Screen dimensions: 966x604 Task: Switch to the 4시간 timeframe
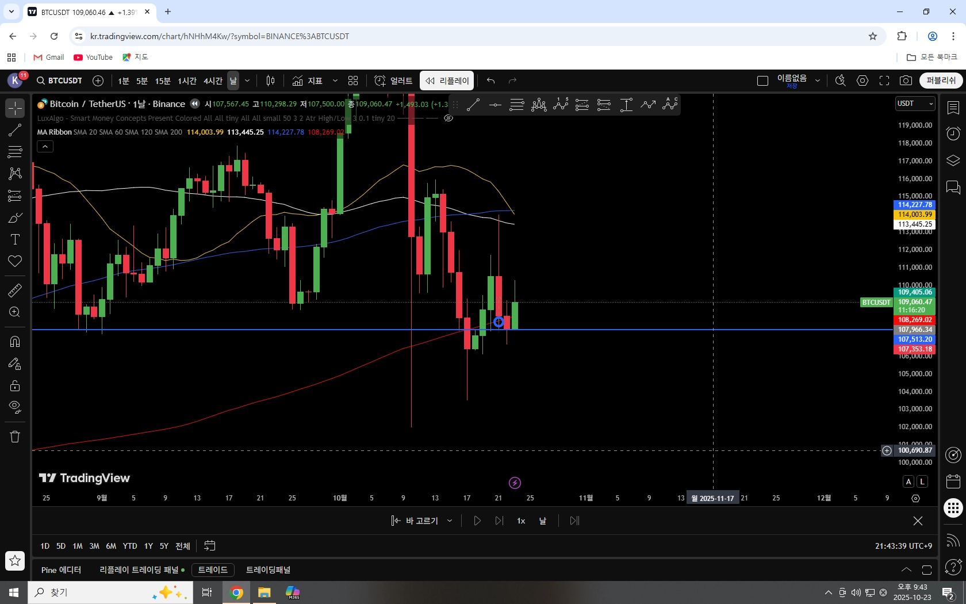click(x=213, y=81)
